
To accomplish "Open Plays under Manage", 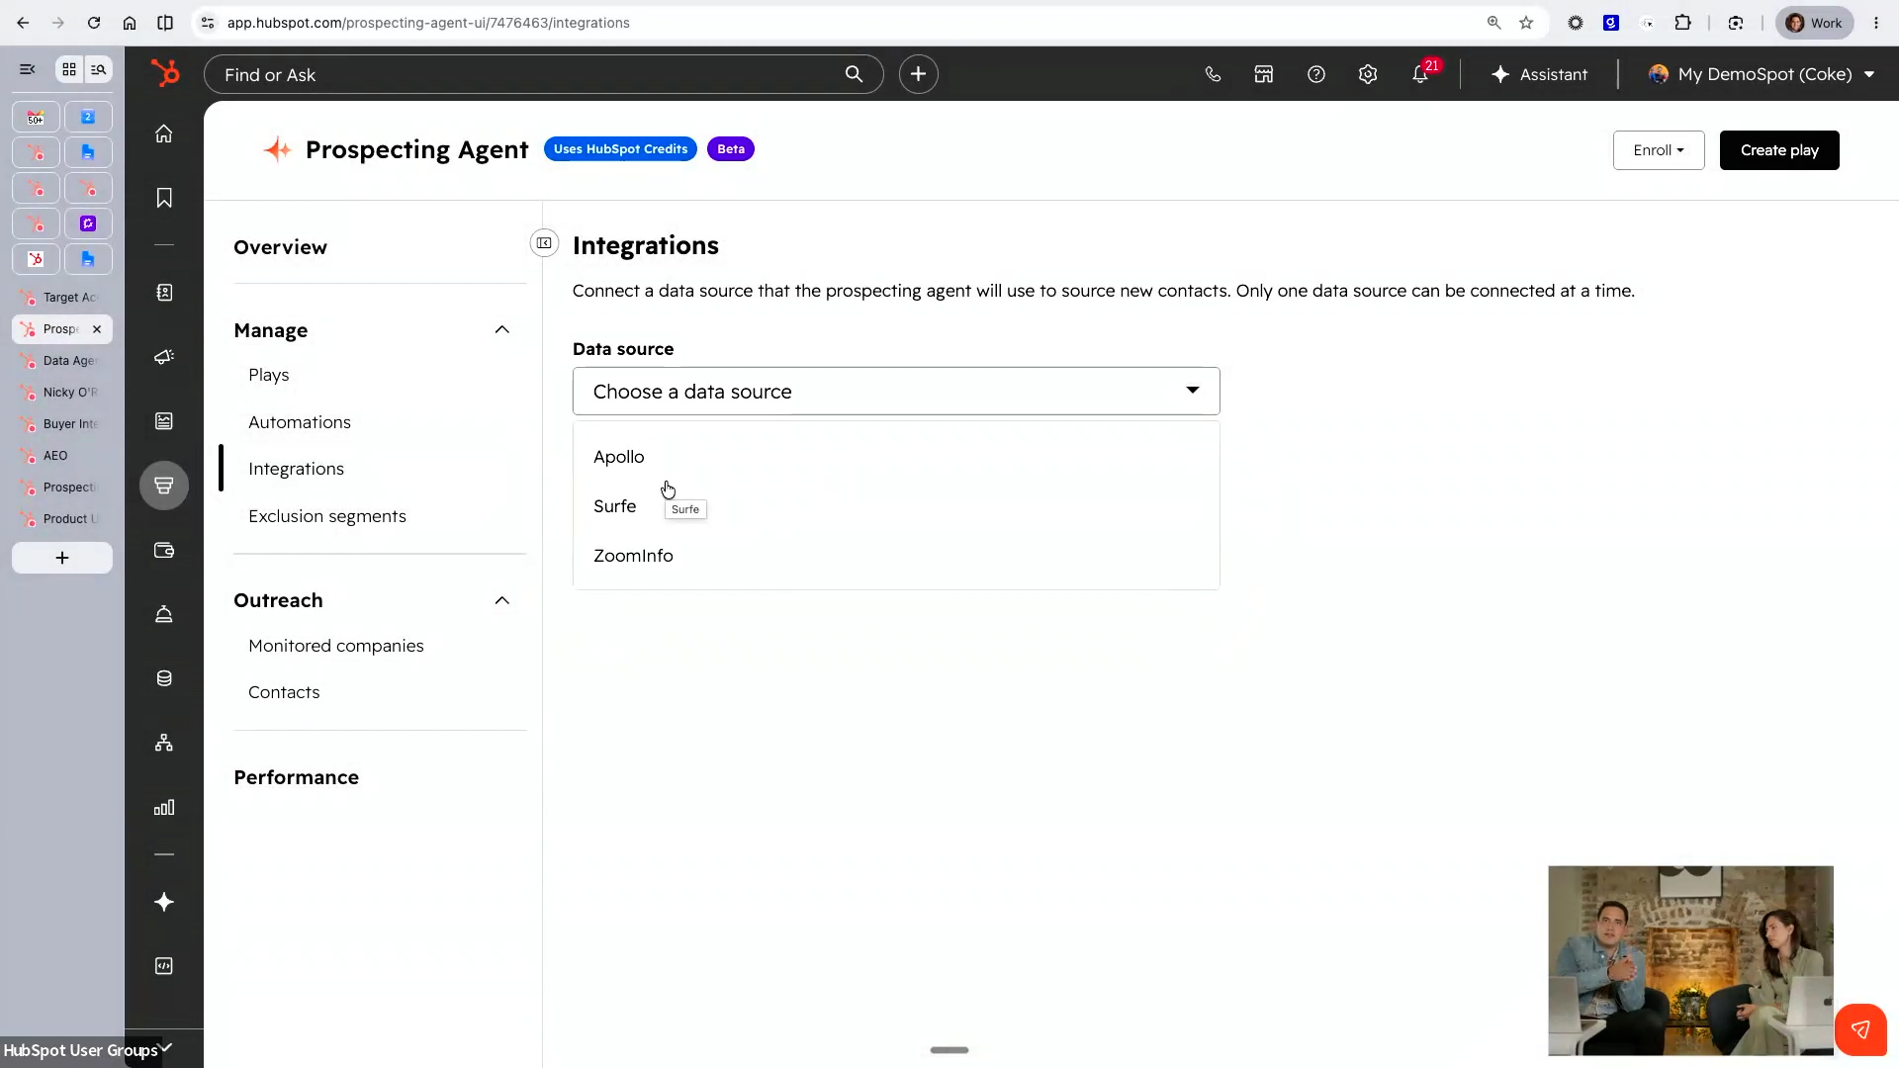I will click(269, 375).
